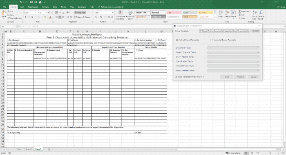Open the Document Token dropdown

pyautogui.click(x=233, y=48)
